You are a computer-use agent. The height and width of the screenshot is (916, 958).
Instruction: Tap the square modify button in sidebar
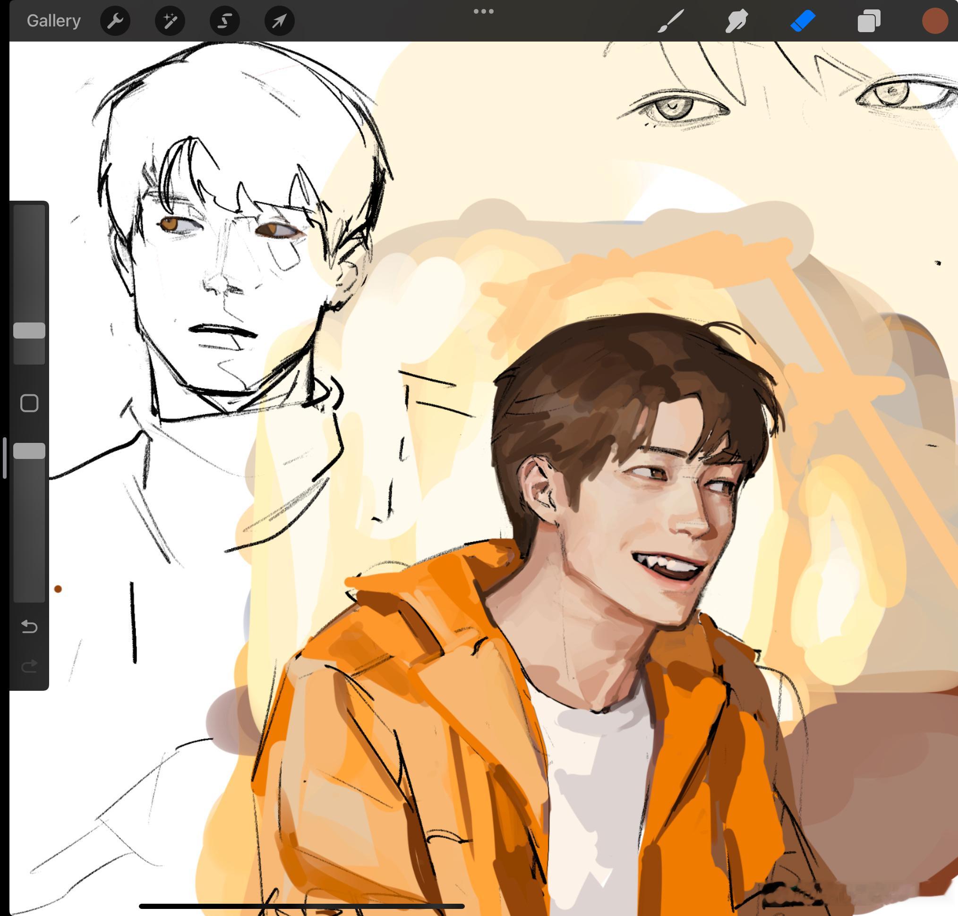tap(29, 403)
